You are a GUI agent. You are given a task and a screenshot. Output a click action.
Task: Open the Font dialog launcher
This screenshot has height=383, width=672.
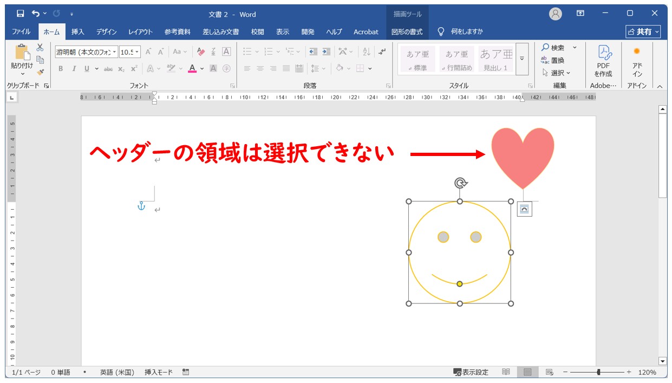[x=232, y=86]
